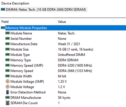The height and width of the screenshot is (107, 126).
Task: Select the SDRAM Die Count field label
Action: pos(24,103)
